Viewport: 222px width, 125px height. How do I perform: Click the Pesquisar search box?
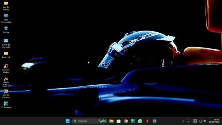(x=89, y=121)
